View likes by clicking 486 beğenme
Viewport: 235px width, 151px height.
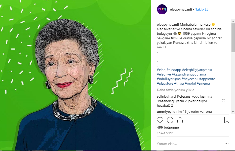click(167, 127)
